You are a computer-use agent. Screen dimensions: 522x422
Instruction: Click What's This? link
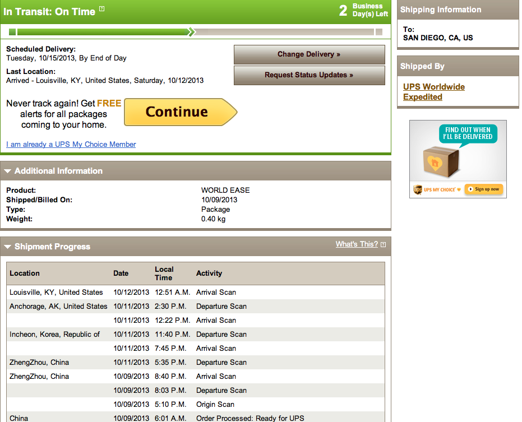pyautogui.click(x=357, y=244)
